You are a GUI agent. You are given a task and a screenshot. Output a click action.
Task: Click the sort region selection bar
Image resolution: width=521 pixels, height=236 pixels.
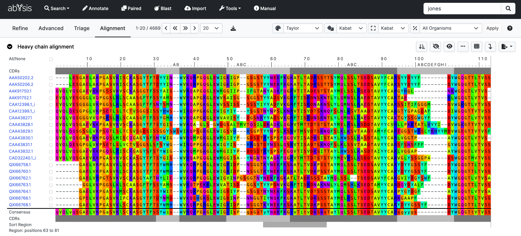(x=295, y=225)
